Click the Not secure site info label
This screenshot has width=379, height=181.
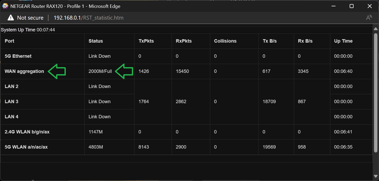tap(30, 18)
